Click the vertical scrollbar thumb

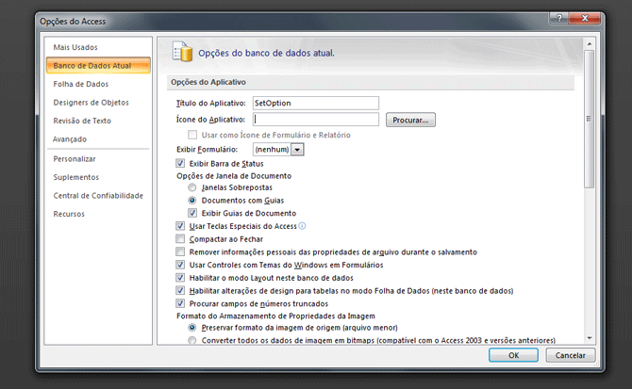(590, 119)
